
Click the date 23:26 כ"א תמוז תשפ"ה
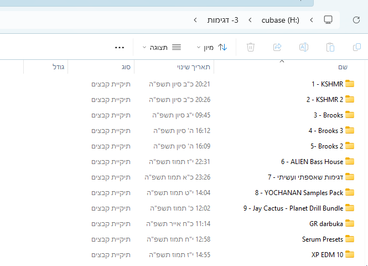(178, 177)
